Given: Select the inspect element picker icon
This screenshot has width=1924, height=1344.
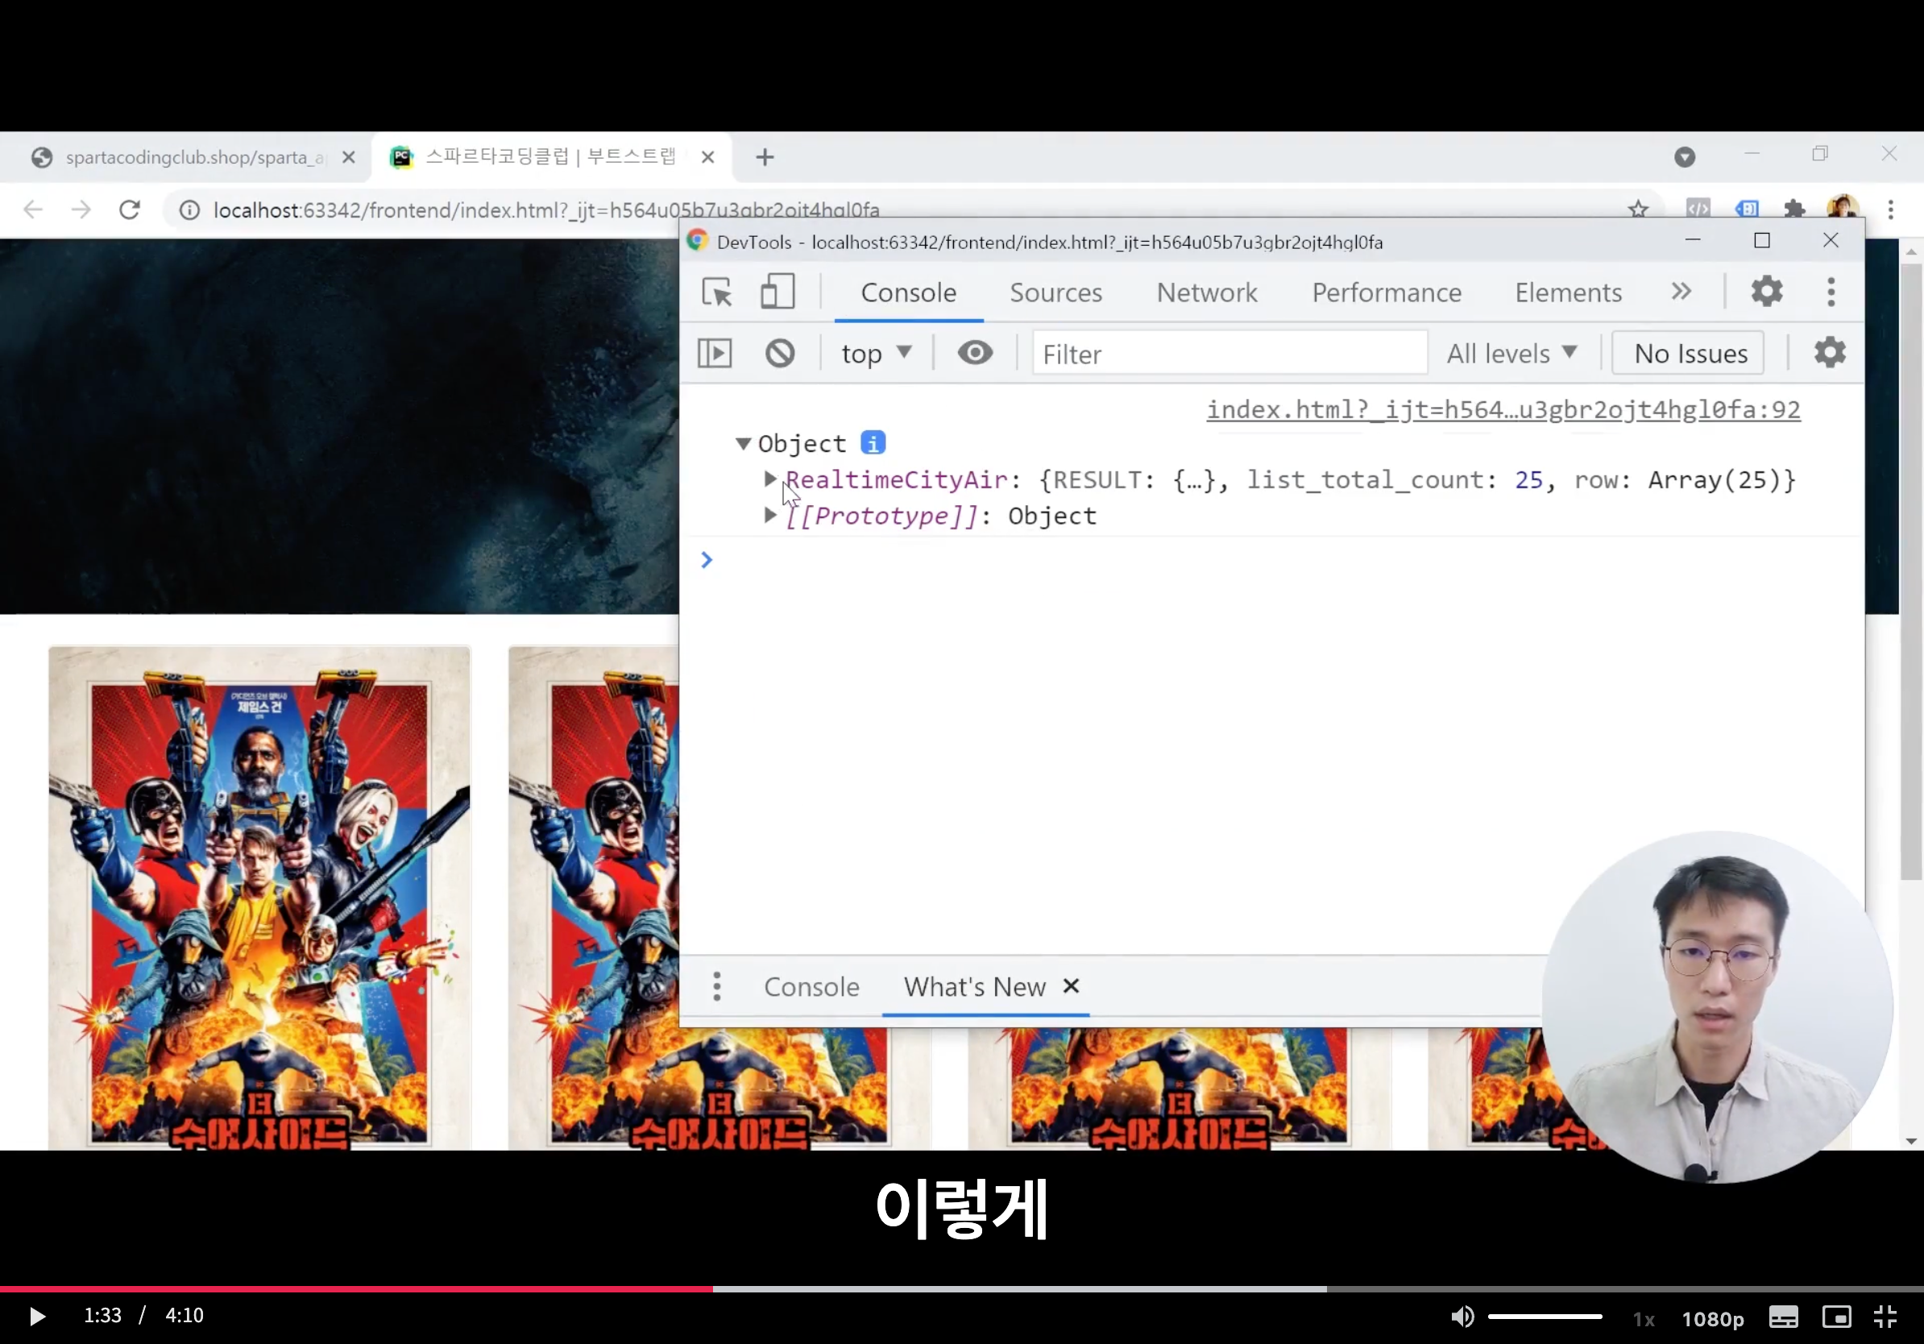Looking at the screenshot, I should [x=716, y=292].
